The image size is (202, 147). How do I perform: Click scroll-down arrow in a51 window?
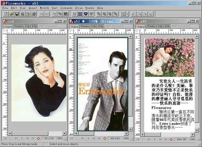click(x=131, y=129)
